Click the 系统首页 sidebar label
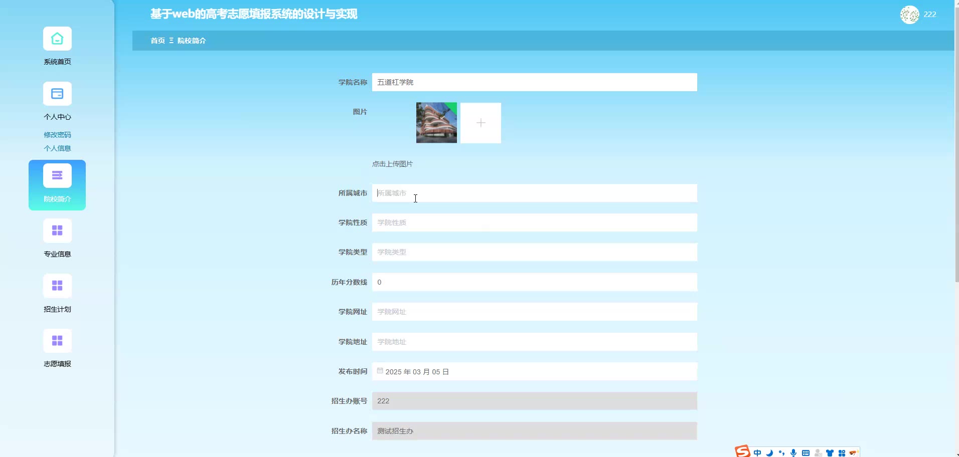 [x=57, y=62]
